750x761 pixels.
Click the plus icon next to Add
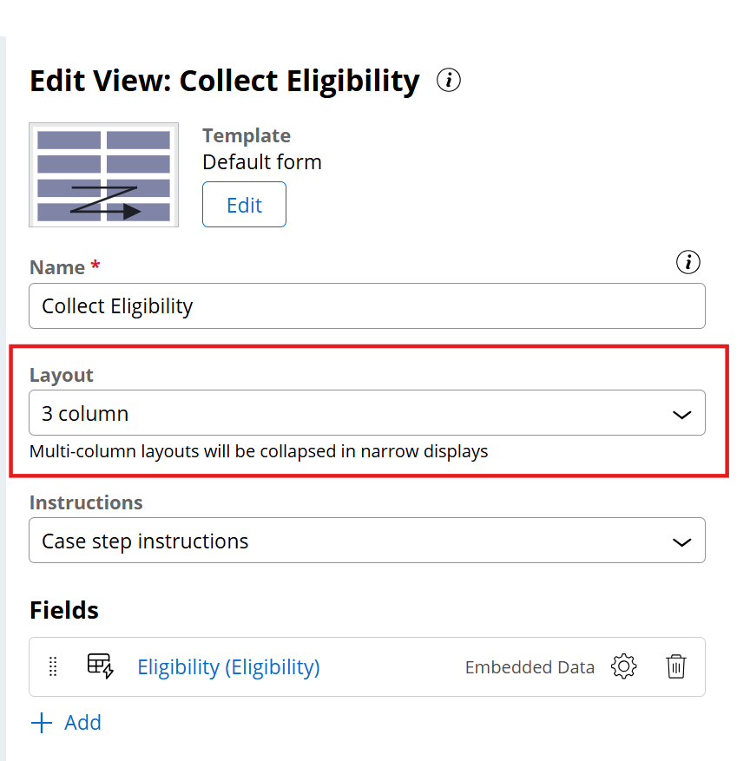(42, 723)
